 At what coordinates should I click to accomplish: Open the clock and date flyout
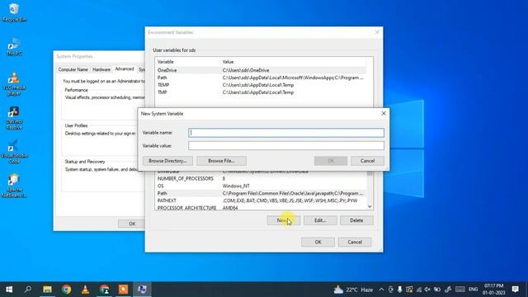(x=493, y=290)
